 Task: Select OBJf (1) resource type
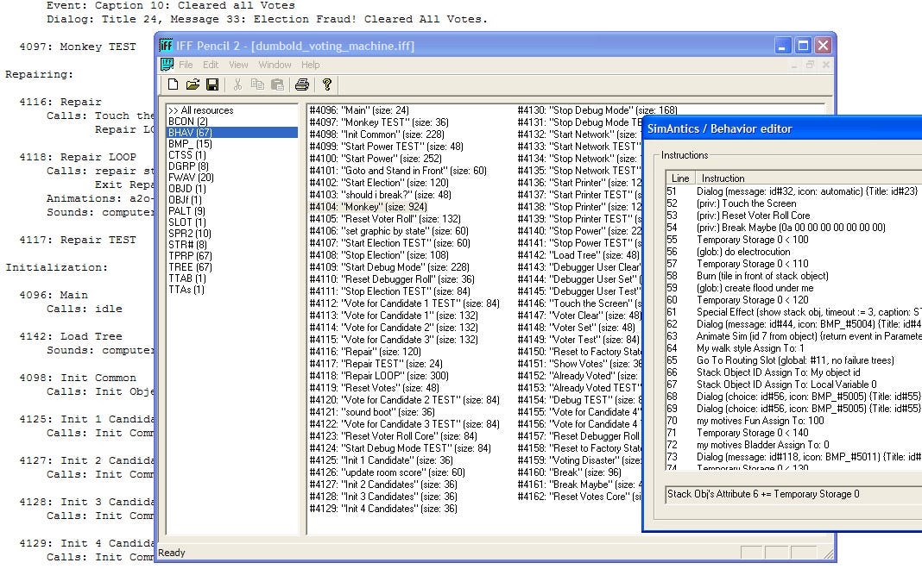point(186,200)
